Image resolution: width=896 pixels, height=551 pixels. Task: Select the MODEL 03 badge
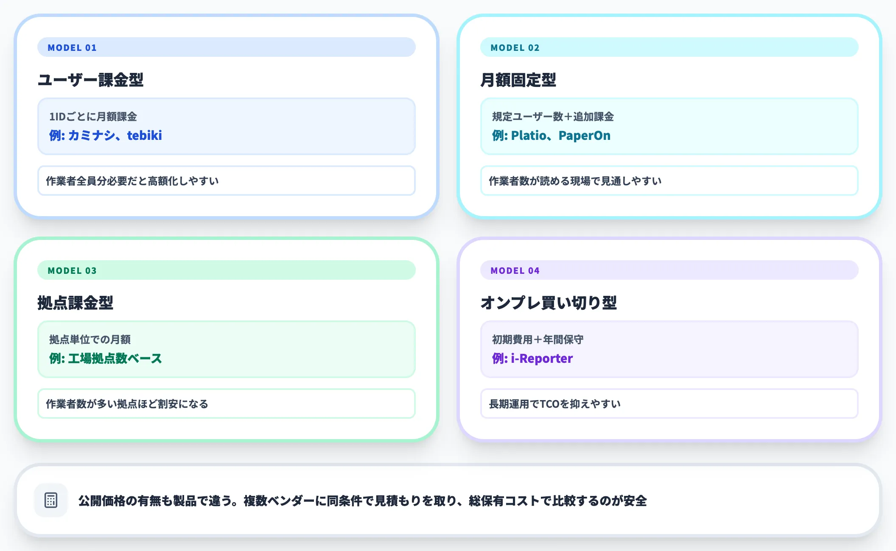coord(71,270)
